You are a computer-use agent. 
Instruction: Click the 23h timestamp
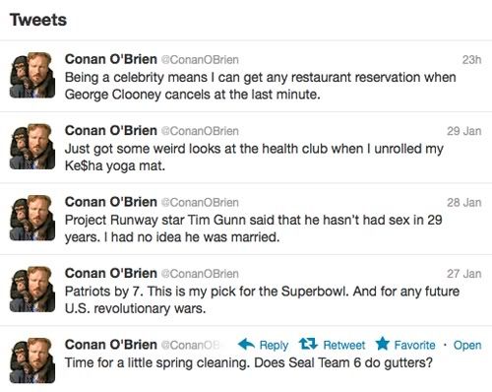coord(471,60)
